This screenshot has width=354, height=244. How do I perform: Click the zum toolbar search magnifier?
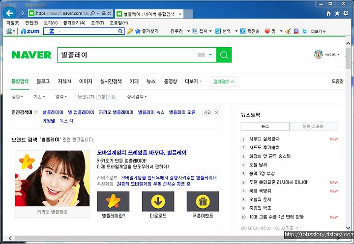tap(120, 31)
